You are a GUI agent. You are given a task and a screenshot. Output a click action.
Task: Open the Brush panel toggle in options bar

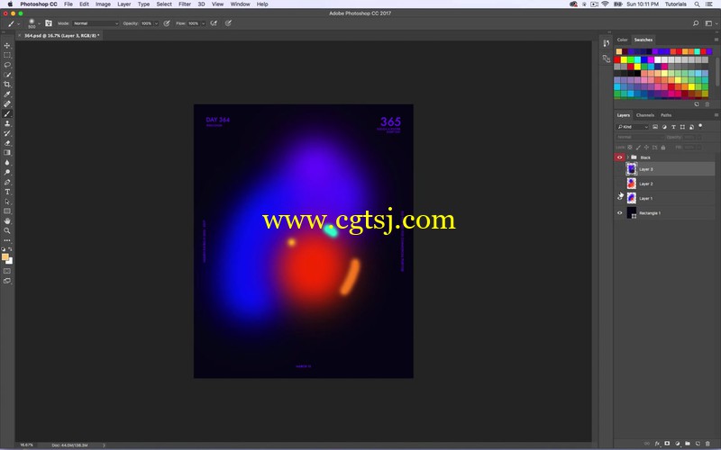[49, 23]
